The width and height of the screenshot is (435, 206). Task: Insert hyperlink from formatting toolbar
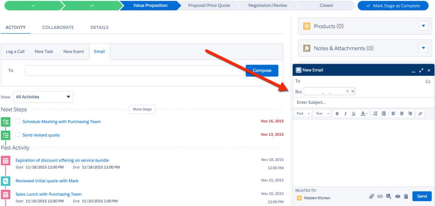[420, 114]
